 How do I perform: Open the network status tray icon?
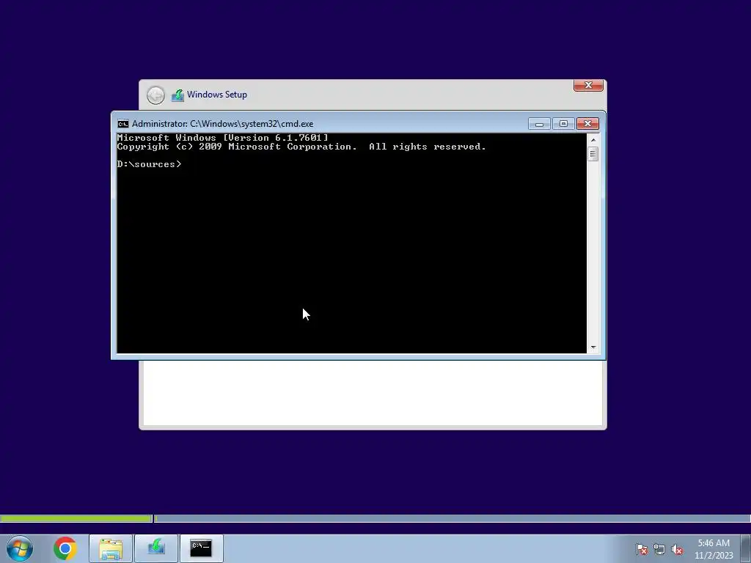click(659, 549)
